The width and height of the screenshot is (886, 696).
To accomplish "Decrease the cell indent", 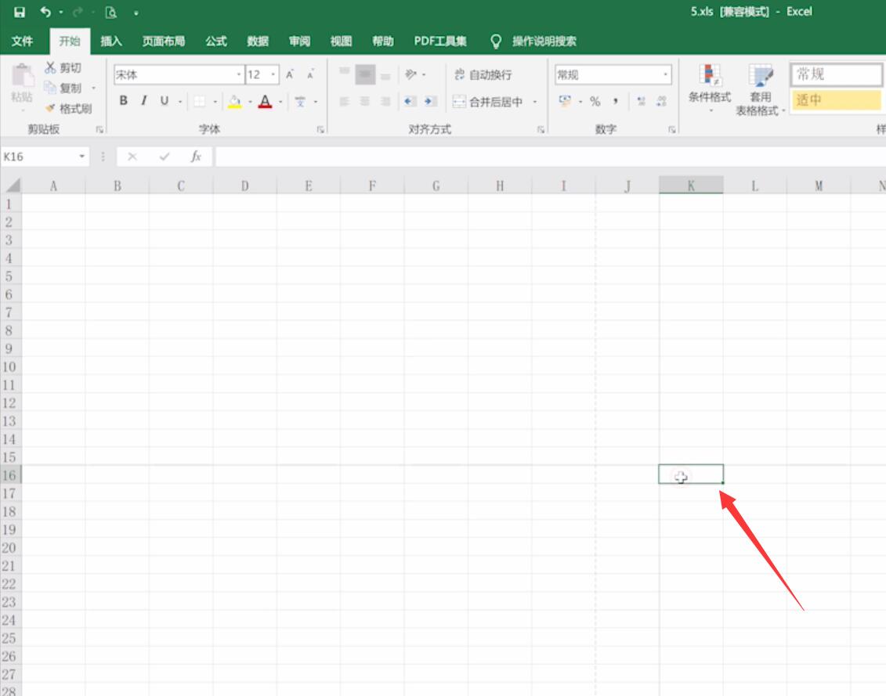I will (x=410, y=102).
